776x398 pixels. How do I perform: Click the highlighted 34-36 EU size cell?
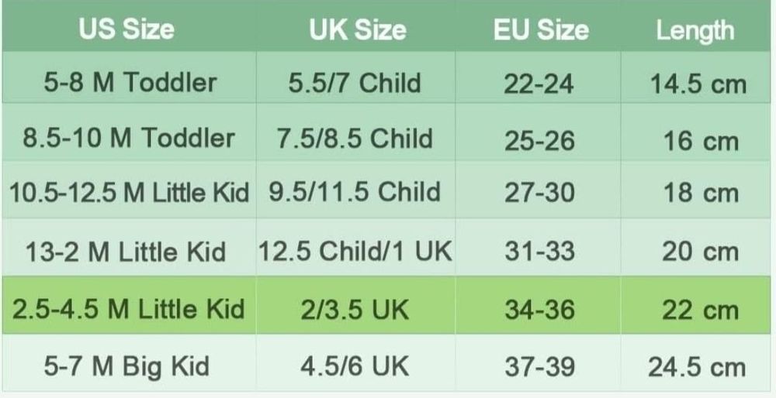tap(539, 310)
